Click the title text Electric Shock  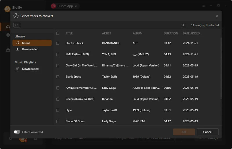point(75,43)
